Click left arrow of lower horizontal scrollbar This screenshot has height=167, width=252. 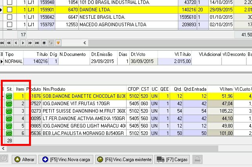click(3, 148)
